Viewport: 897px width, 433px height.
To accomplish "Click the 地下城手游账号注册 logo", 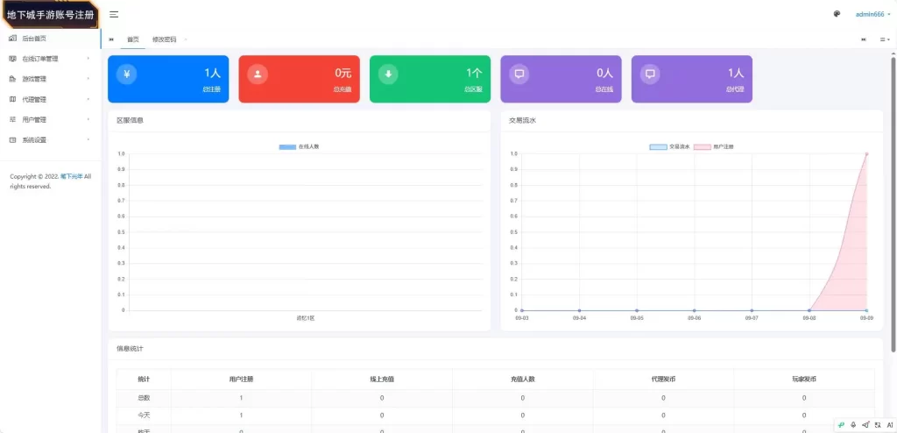I will click(x=50, y=14).
